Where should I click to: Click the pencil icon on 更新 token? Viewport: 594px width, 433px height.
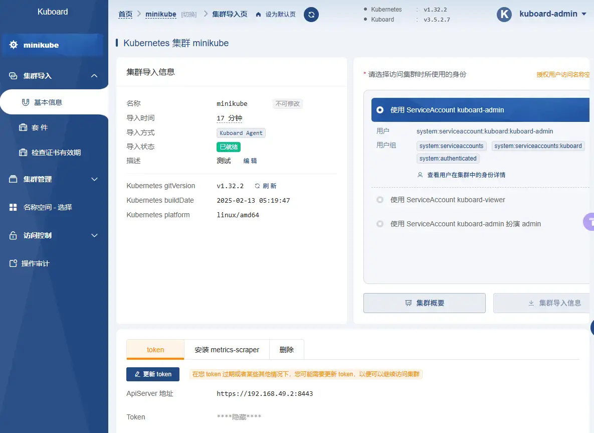[137, 374]
